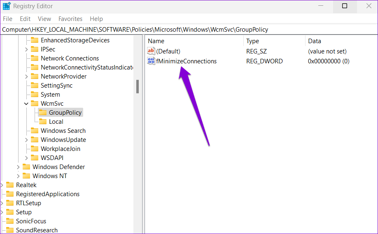This screenshot has width=378, height=234.
Task: Click the NetworkConnectivityStatusIndicator folder icon
Action: 35,67
